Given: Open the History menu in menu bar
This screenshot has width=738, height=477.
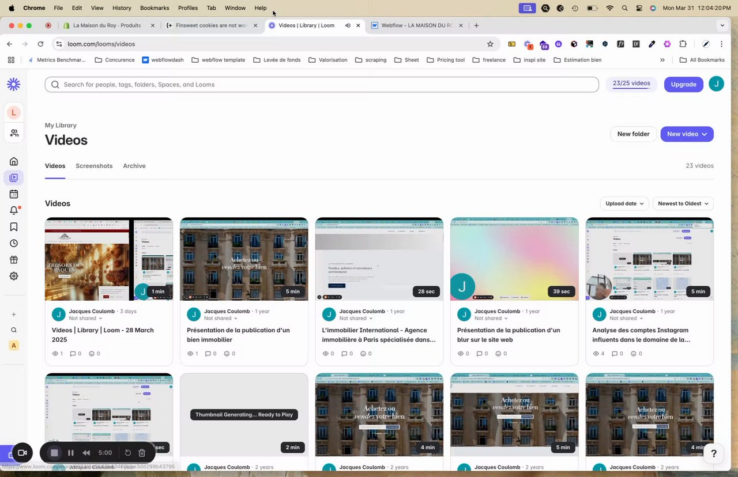Looking at the screenshot, I should pos(122,8).
